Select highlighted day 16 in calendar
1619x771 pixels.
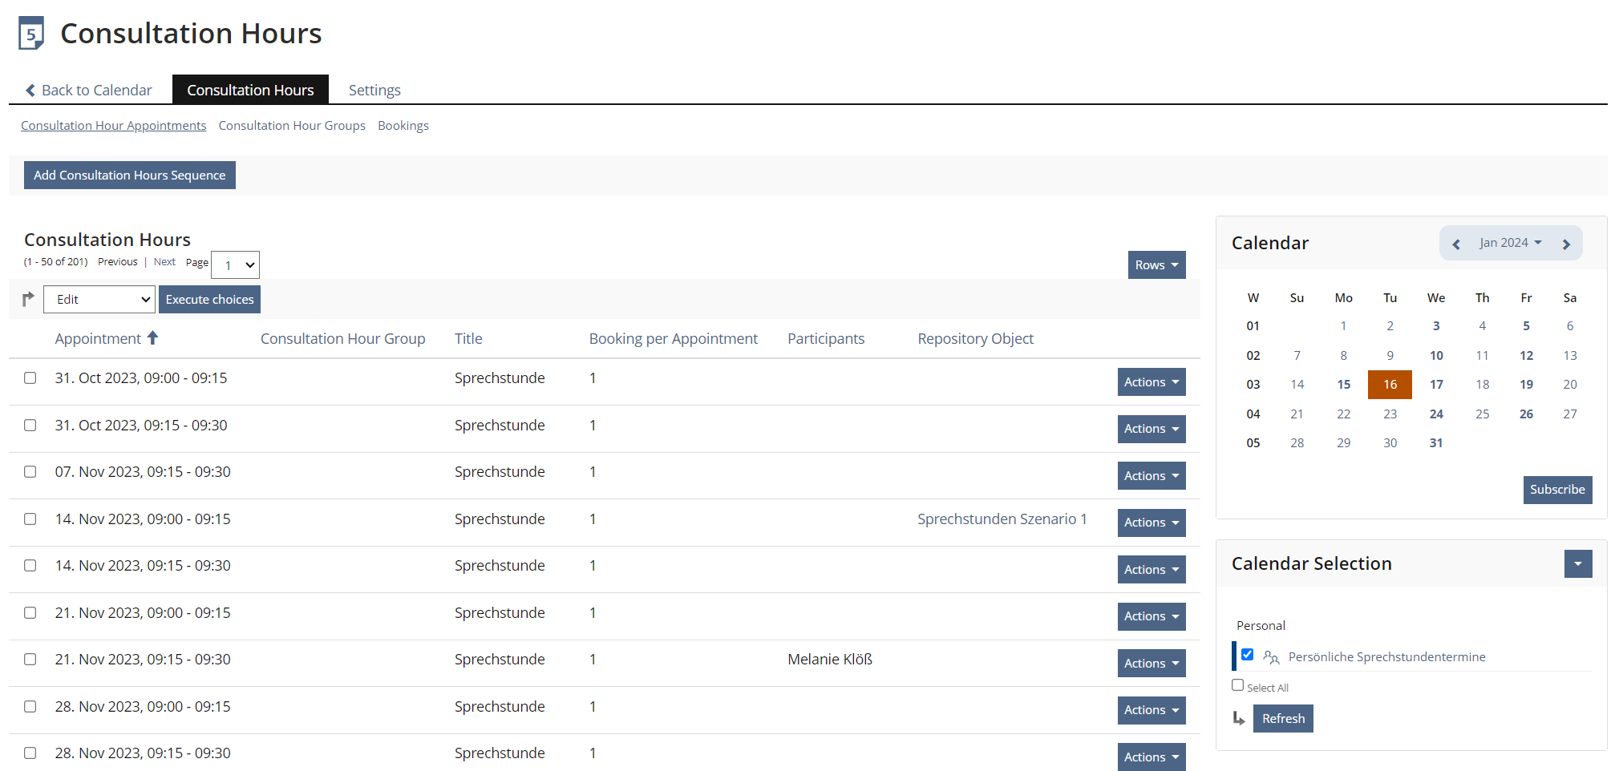tap(1390, 385)
